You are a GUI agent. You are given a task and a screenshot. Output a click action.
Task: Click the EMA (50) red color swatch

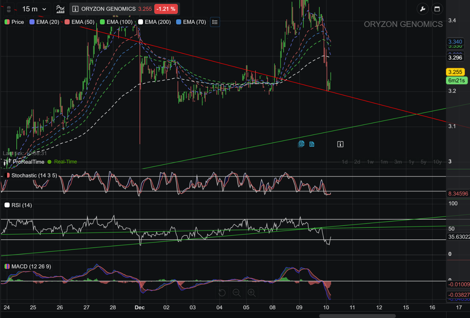[x=67, y=22]
